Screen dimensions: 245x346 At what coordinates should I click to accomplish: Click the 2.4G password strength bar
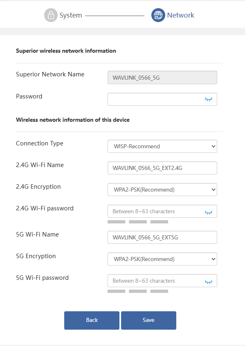tap(138, 222)
